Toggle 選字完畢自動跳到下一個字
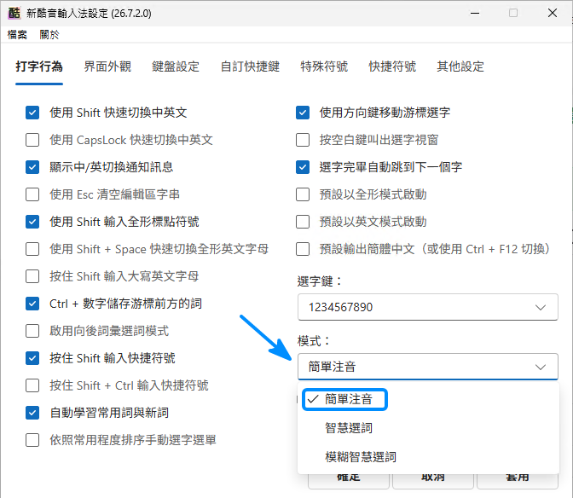This screenshot has height=498, width=573. pos(303,167)
